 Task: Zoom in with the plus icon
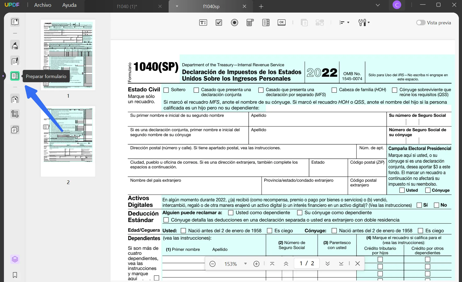[x=256, y=264]
